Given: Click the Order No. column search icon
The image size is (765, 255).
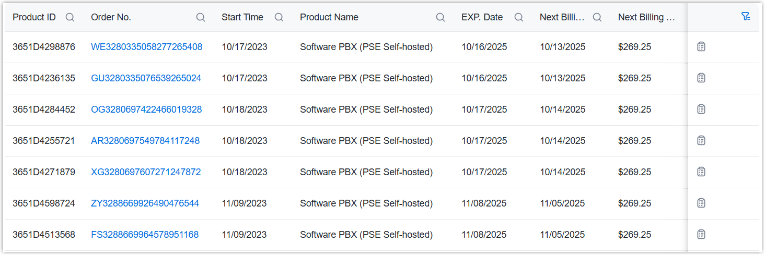Looking at the screenshot, I should coord(201,17).
